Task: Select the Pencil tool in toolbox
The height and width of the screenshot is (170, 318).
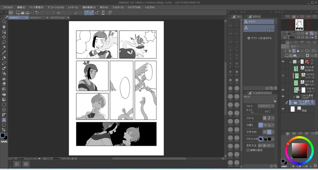Action: tap(4, 63)
